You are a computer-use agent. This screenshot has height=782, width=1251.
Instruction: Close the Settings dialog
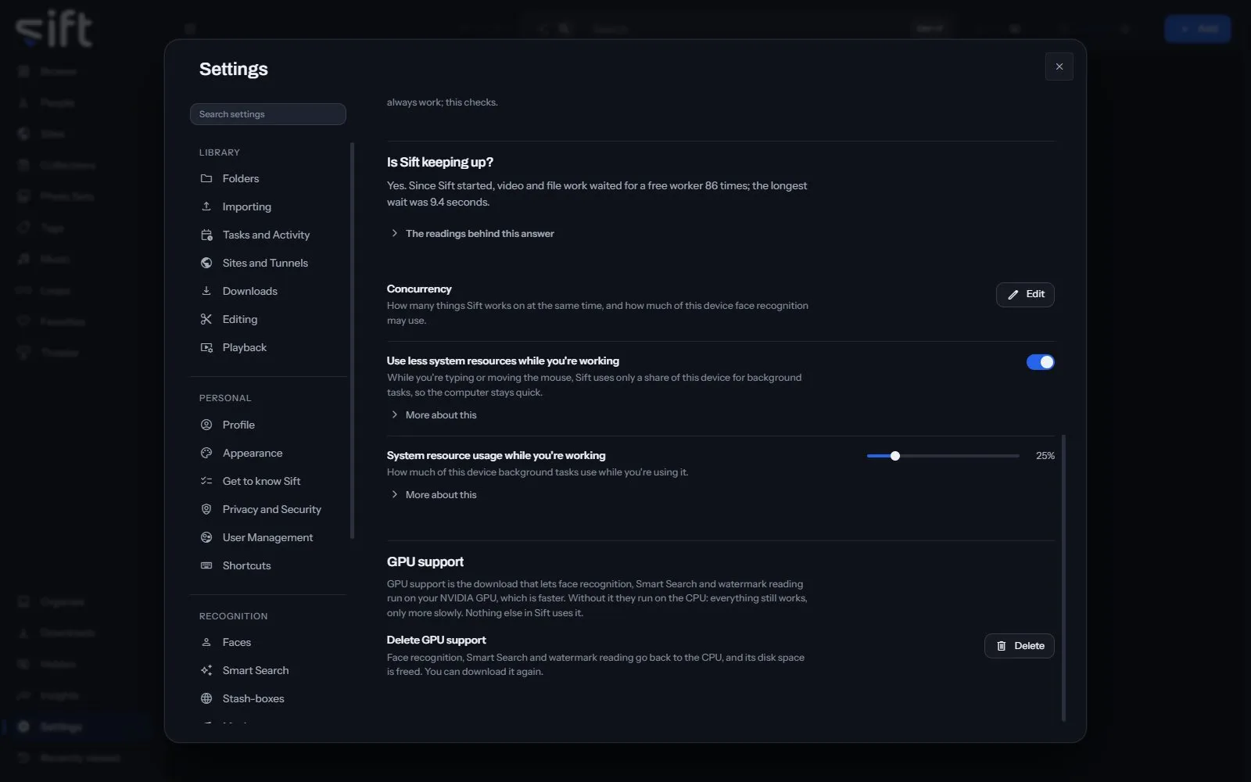pyautogui.click(x=1059, y=66)
